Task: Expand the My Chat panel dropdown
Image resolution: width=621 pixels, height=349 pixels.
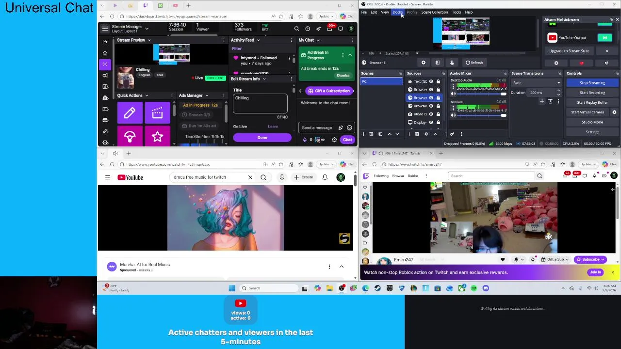Action: (318, 40)
